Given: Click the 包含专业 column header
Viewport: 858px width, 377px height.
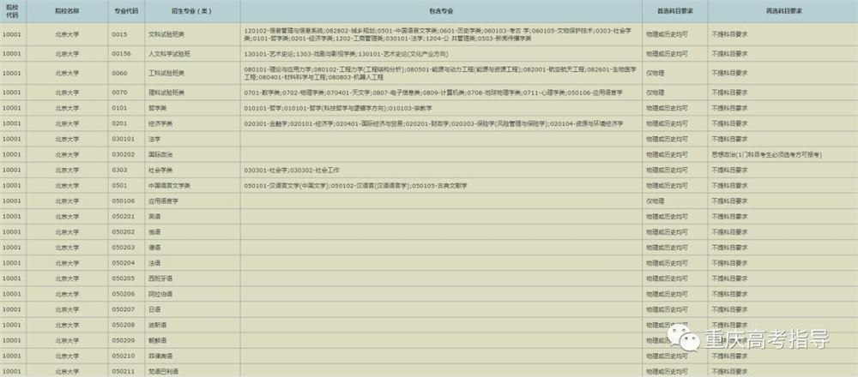Looking at the screenshot, I should 441,11.
